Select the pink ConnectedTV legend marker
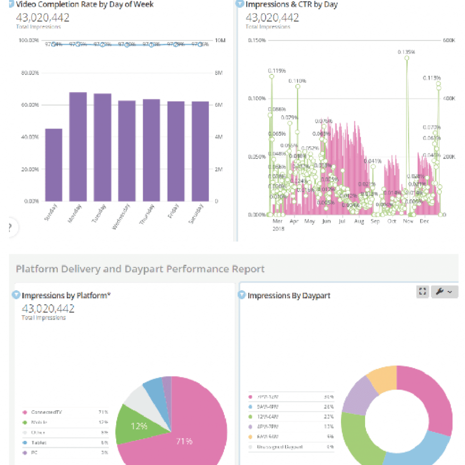The width and height of the screenshot is (465, 465). (24, 413)
